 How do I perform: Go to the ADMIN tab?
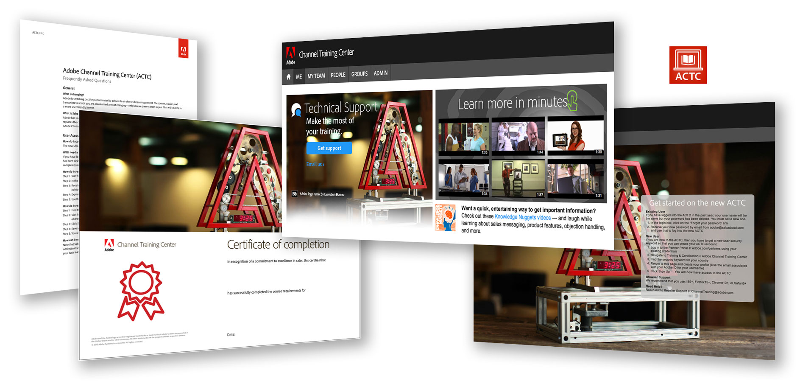coord(381,73)
